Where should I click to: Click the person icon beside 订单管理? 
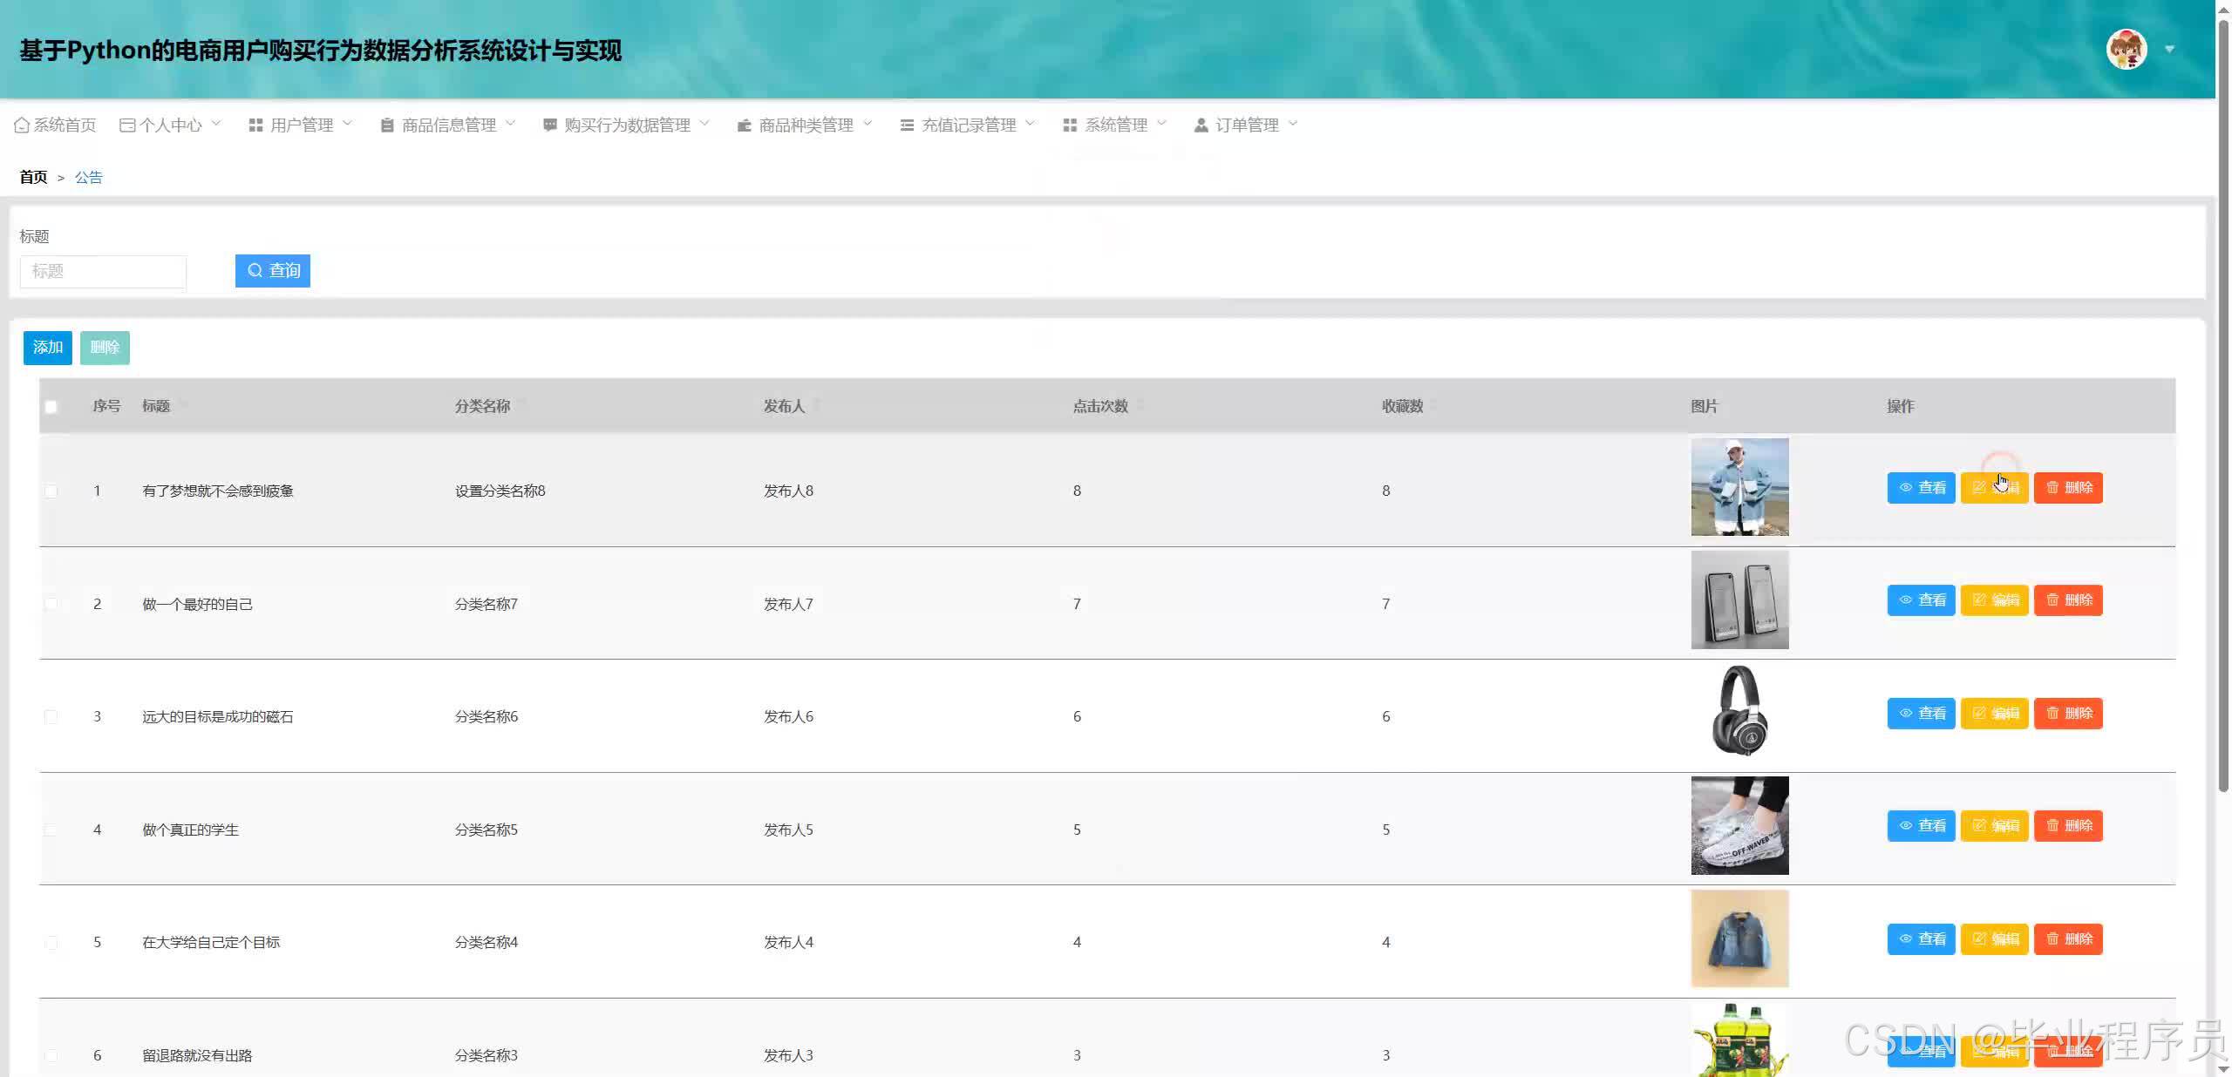pyautogui.click(x=1201, y=125)
